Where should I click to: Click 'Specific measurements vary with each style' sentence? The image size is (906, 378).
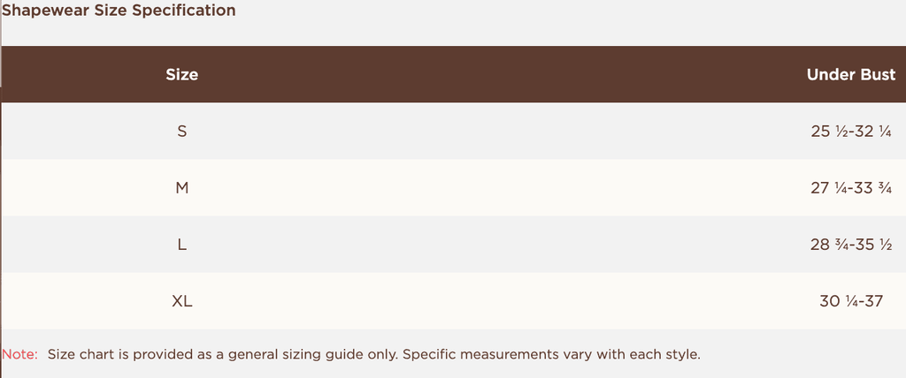coord(552,354)
